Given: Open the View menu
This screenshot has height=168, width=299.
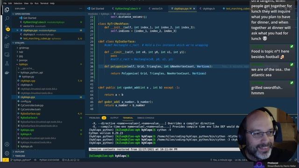Looking at the screenshot, I should pos(26,3).
